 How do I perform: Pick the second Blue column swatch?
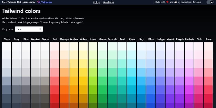151,55
